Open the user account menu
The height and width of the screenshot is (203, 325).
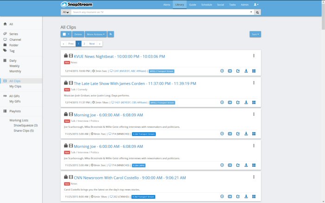click(x=256, y=5)
